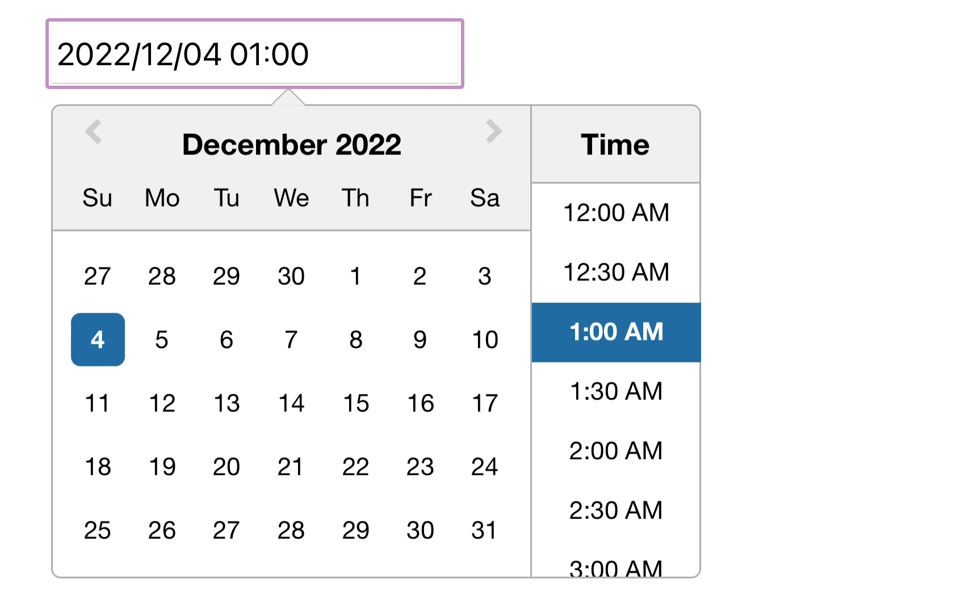
Task: Pick December 31 from the calendar
Action: (x=484, y=531)
